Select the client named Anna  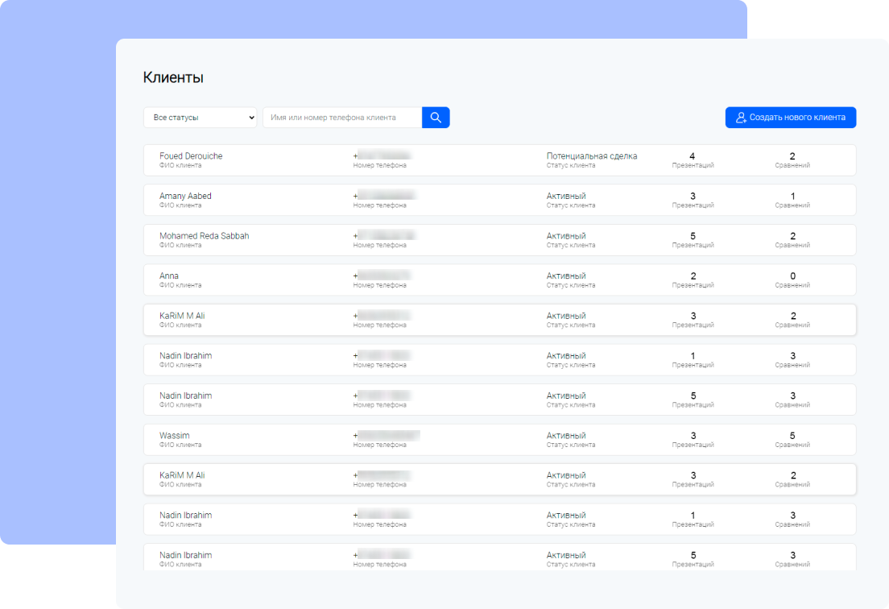(499, 280)
